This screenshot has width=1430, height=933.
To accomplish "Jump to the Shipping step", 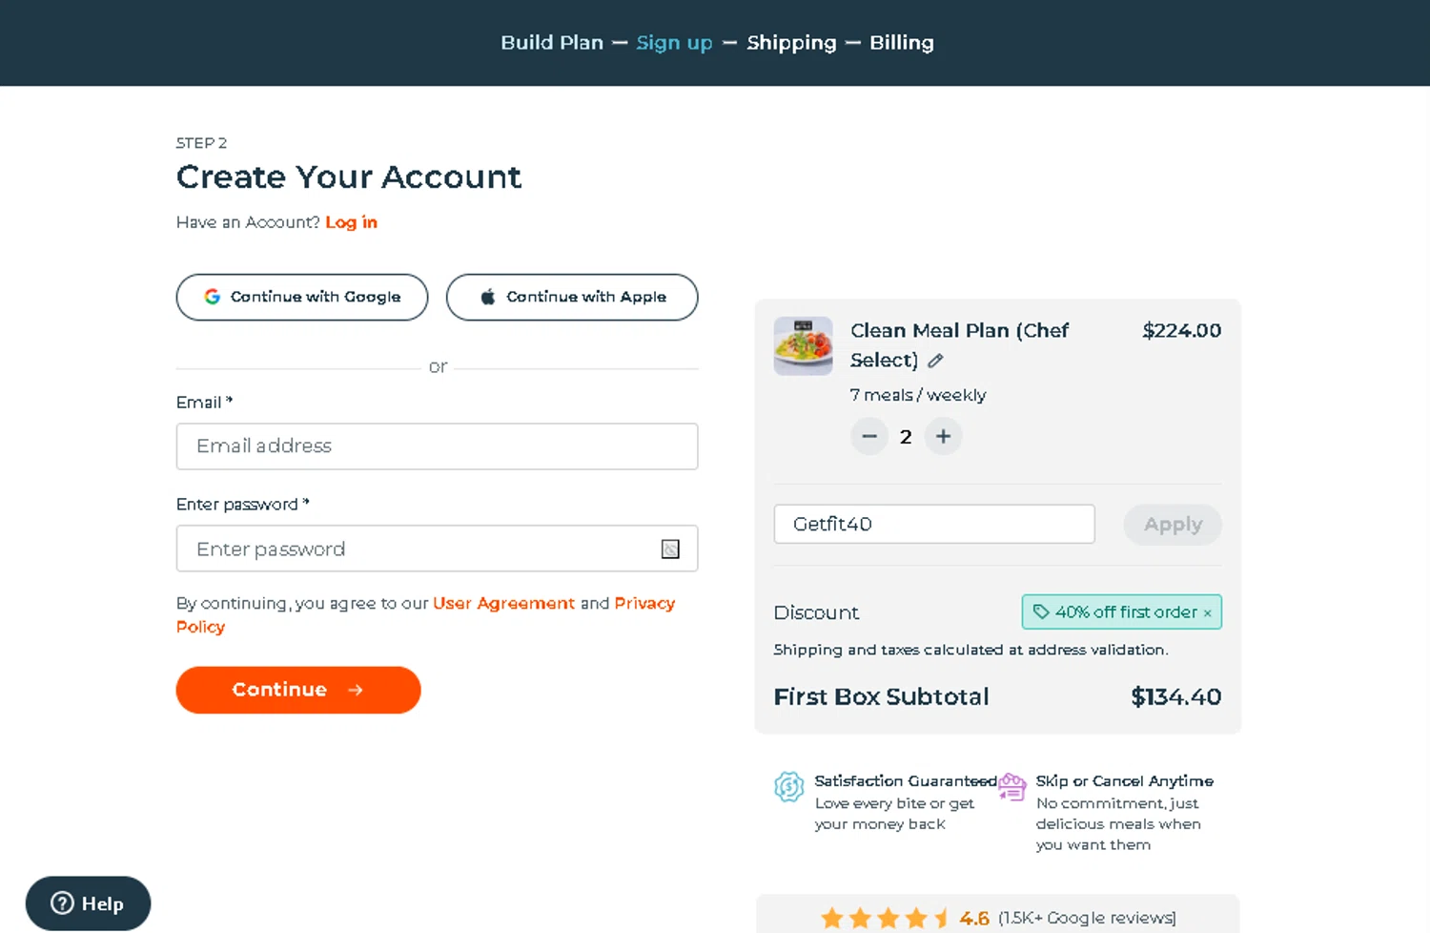I will 791,43.
